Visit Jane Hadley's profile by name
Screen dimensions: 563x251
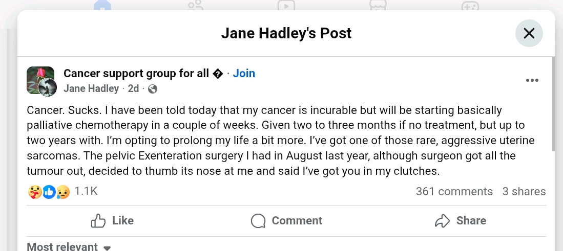(91, 88)
